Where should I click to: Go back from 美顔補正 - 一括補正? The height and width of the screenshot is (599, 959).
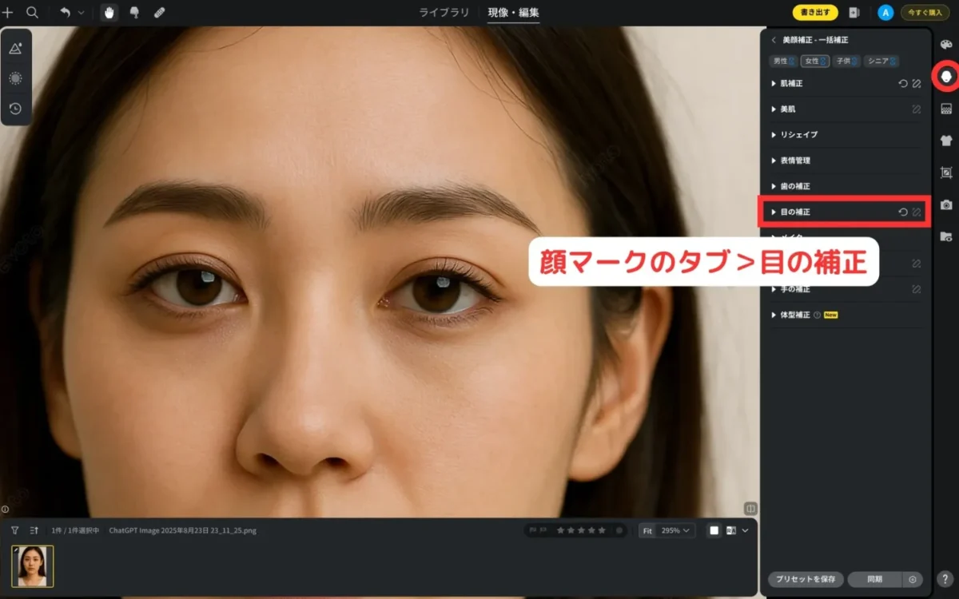[x=774, y=40]
